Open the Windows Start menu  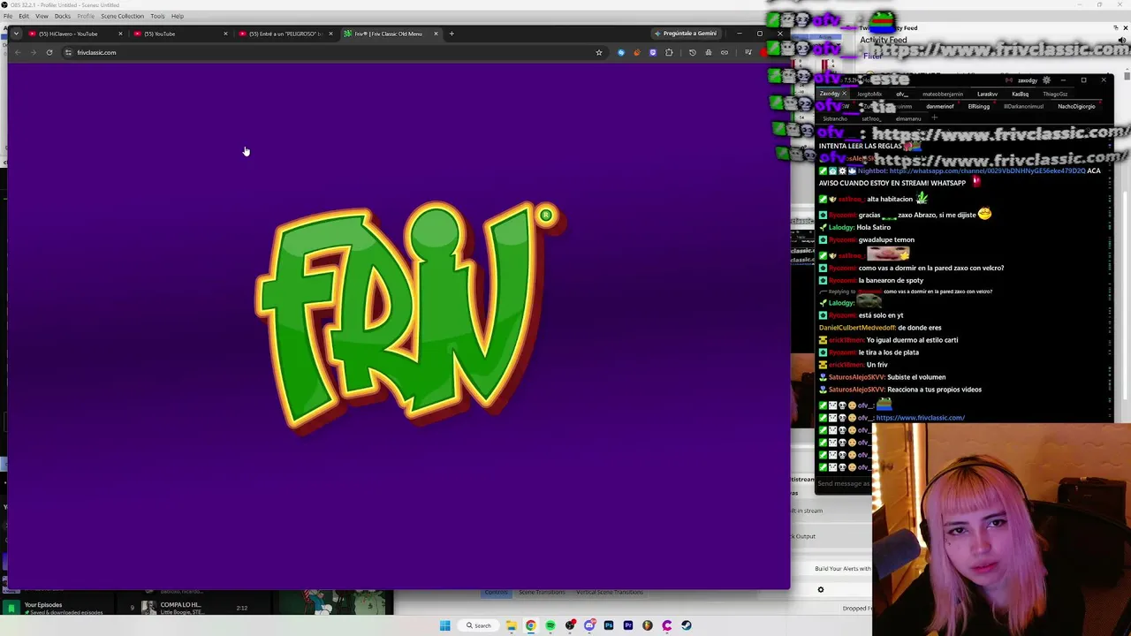tap(444, 625)
